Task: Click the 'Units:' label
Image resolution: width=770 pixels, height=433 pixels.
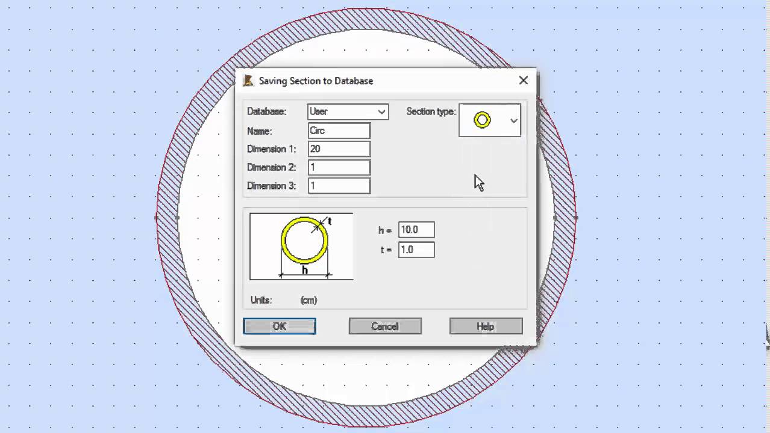Action: [261, 300]
